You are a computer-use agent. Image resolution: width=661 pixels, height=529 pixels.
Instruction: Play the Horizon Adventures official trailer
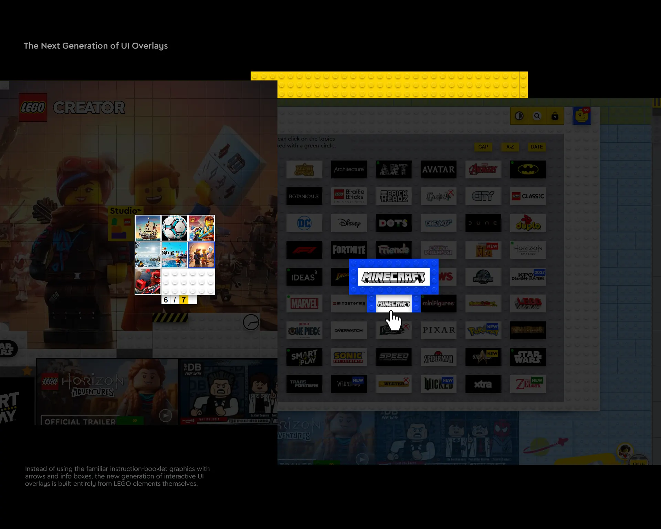[166, 416]
